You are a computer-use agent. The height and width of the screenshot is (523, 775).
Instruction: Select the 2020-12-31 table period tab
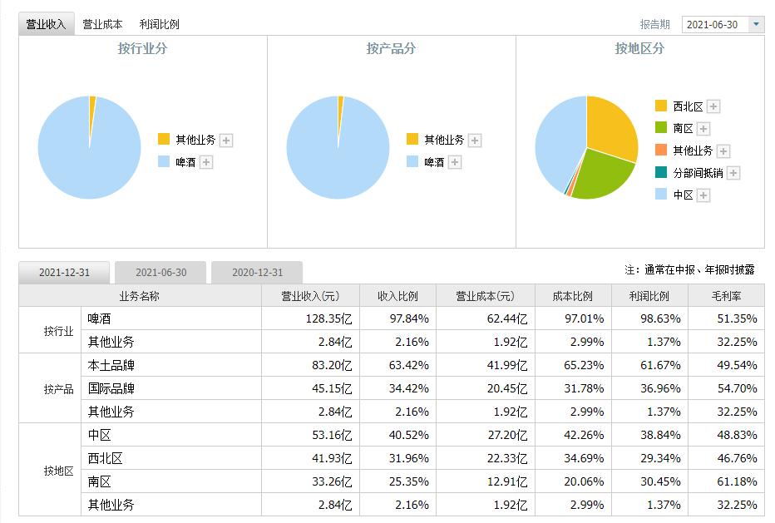(257, 273)
